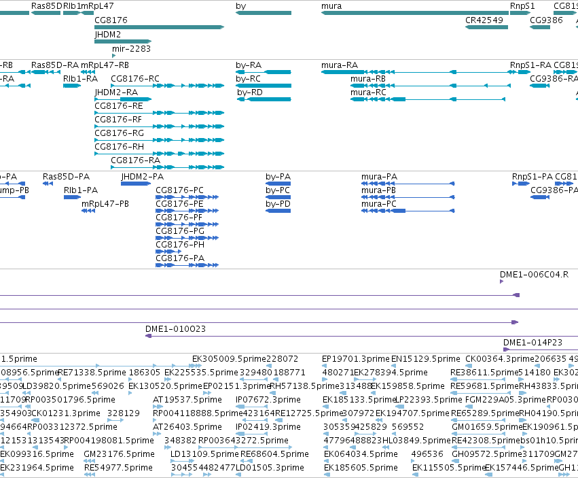Select the Rlb1-PA protein bar
Image resolution: width=578 pixels, height=478 pixels.
coord(72,197)
